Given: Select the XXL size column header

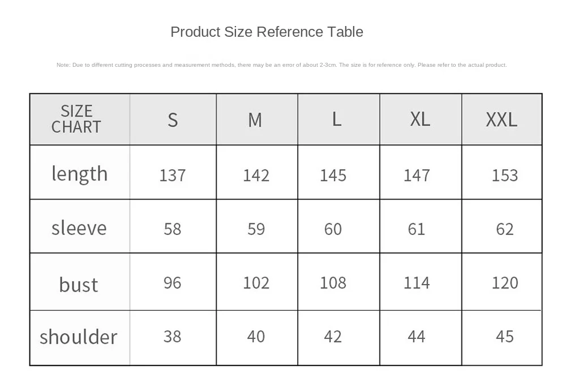Looking at the screenshot, I should coord(501,119).
